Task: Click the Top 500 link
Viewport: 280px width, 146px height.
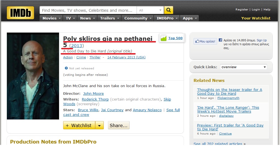Action: point(175,38)
